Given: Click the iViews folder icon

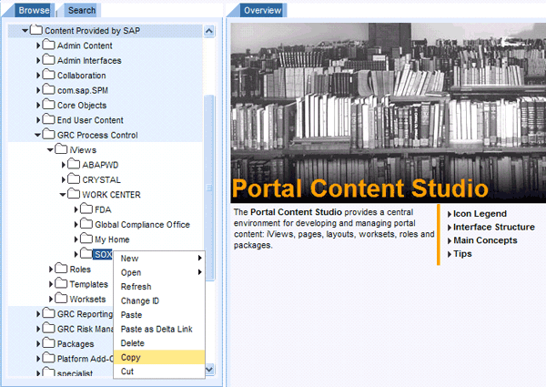Looking at the screenshot, I should (61, 149).
